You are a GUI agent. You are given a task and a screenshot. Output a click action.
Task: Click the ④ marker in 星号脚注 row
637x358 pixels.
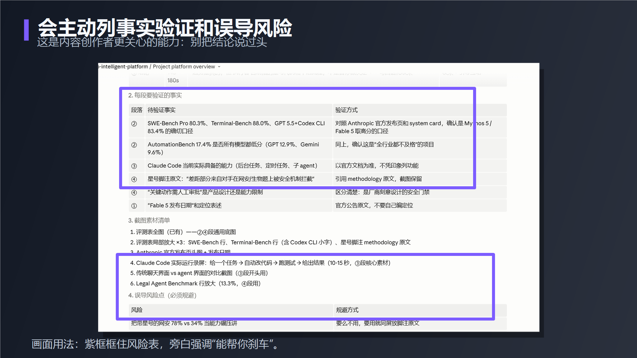(134, 179)
